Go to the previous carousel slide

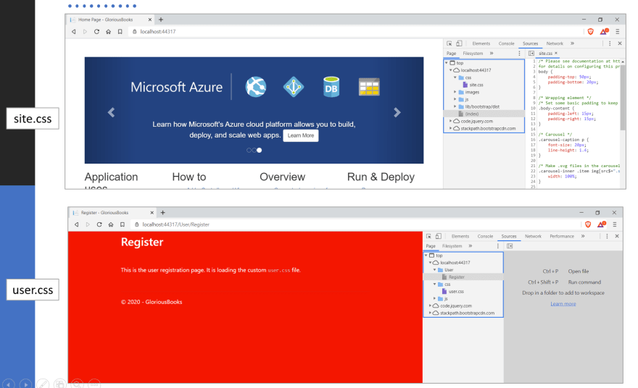pyautogui.click(x=111, y=112)
